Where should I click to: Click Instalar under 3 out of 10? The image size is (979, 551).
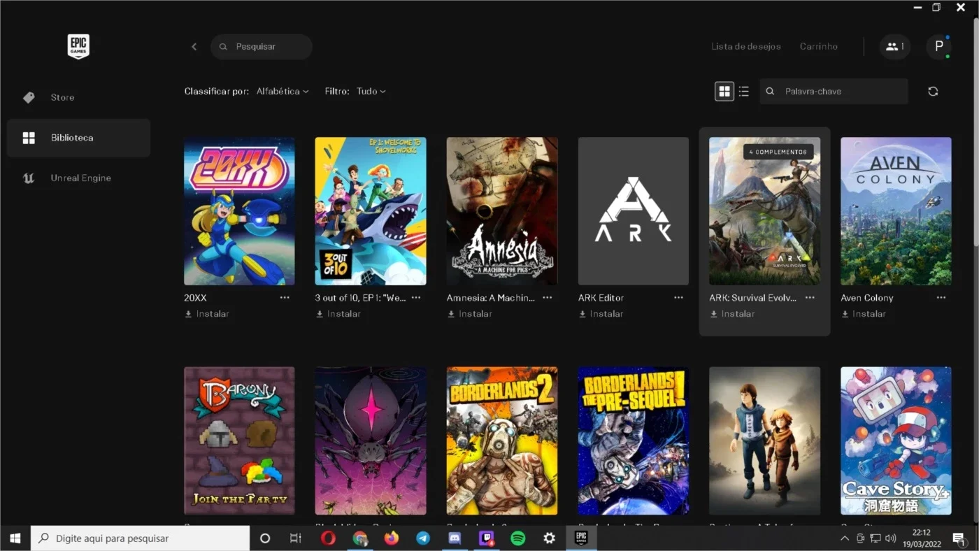tap(338, 314)
